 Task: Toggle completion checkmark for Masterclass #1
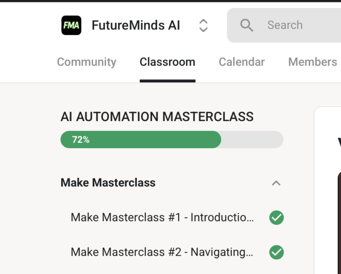(277, 218)
